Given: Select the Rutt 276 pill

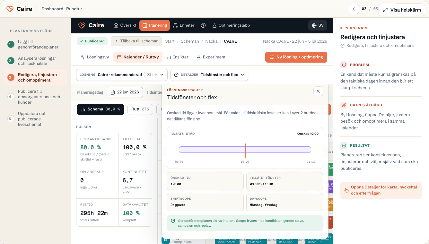Looking at the screenshot, I should click(140, 109).
